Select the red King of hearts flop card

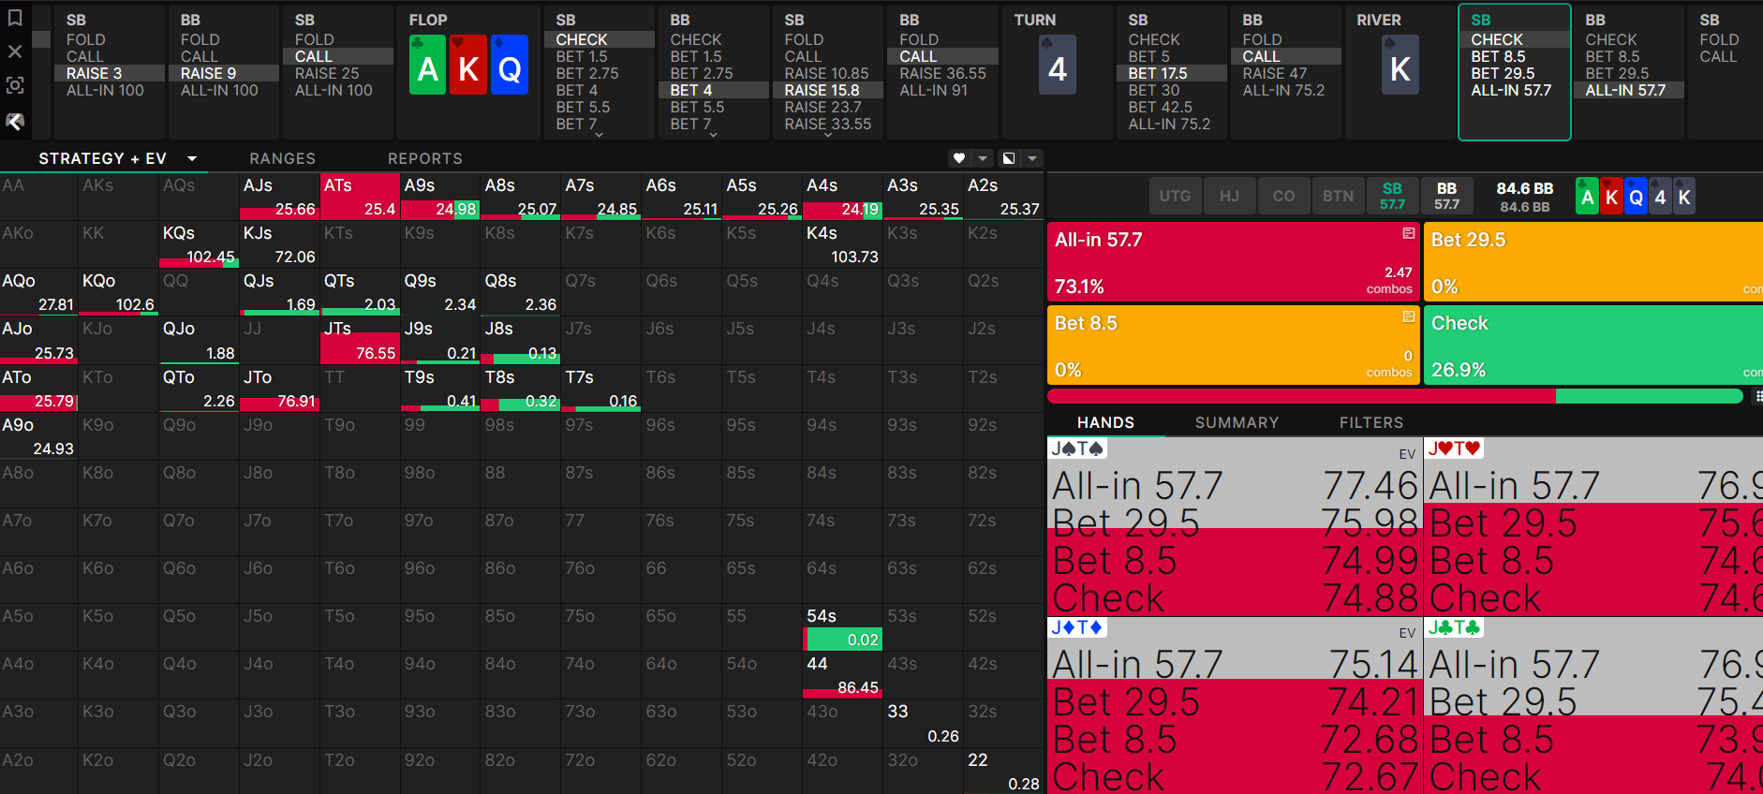[468, 65]
